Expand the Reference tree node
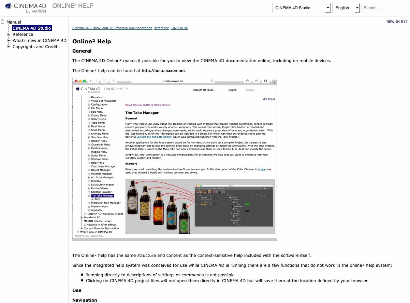 coord(9,35)
